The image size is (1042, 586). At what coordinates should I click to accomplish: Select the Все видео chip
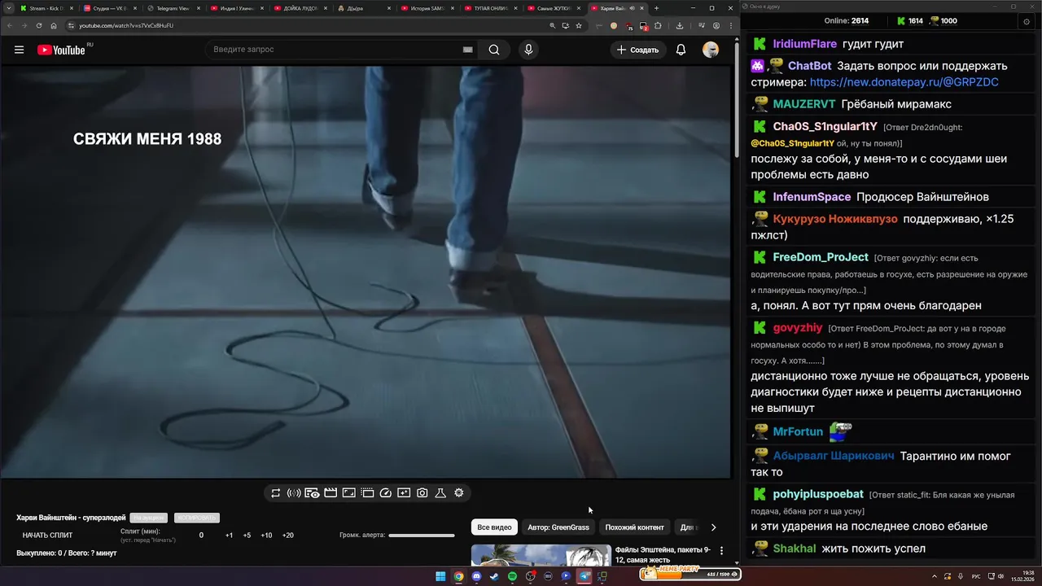click(494, 527)
